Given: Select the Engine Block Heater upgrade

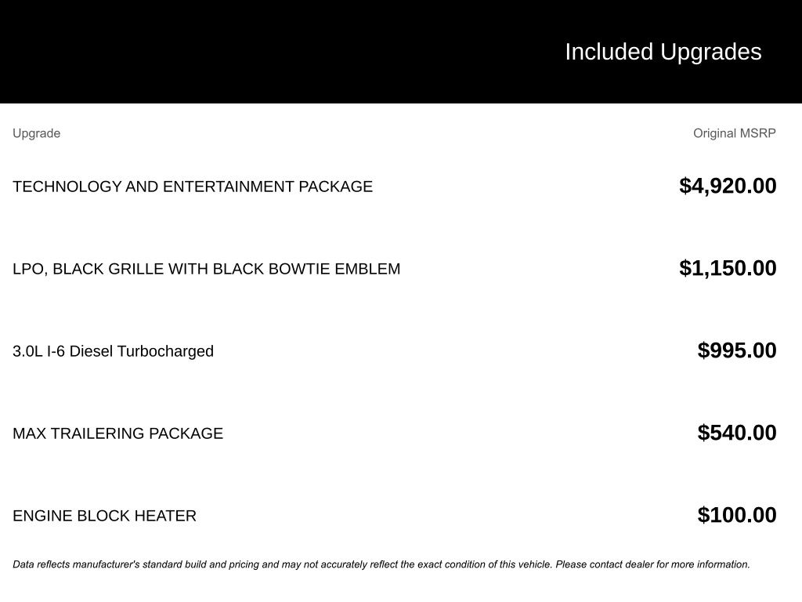Looking at the screenshot, I should tap(104, 516).
